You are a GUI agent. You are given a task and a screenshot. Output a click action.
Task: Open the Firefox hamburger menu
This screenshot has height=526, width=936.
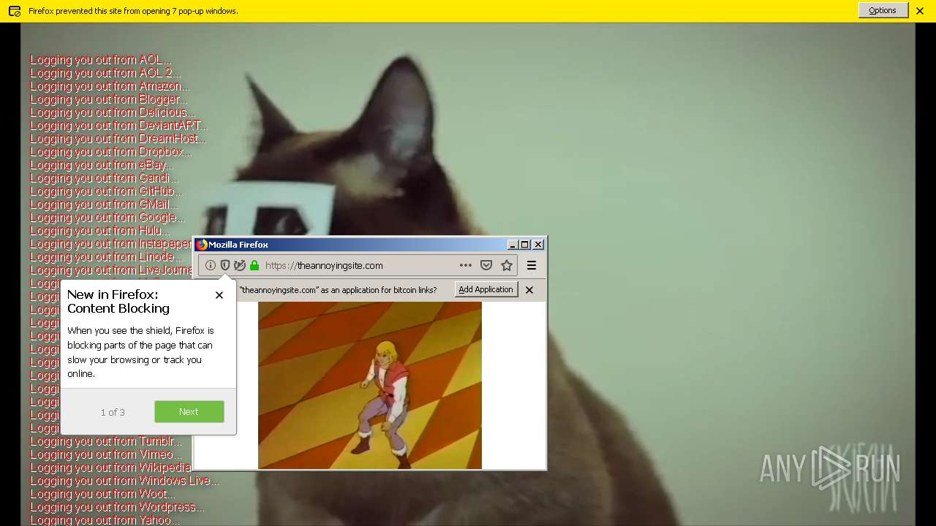532,265
